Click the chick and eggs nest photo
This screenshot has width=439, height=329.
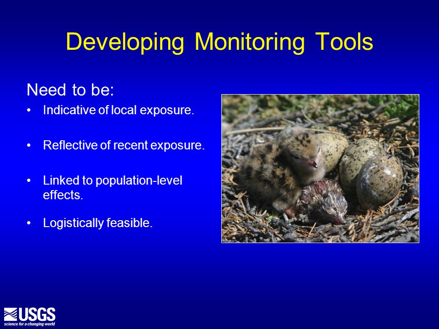coord(320,169)
